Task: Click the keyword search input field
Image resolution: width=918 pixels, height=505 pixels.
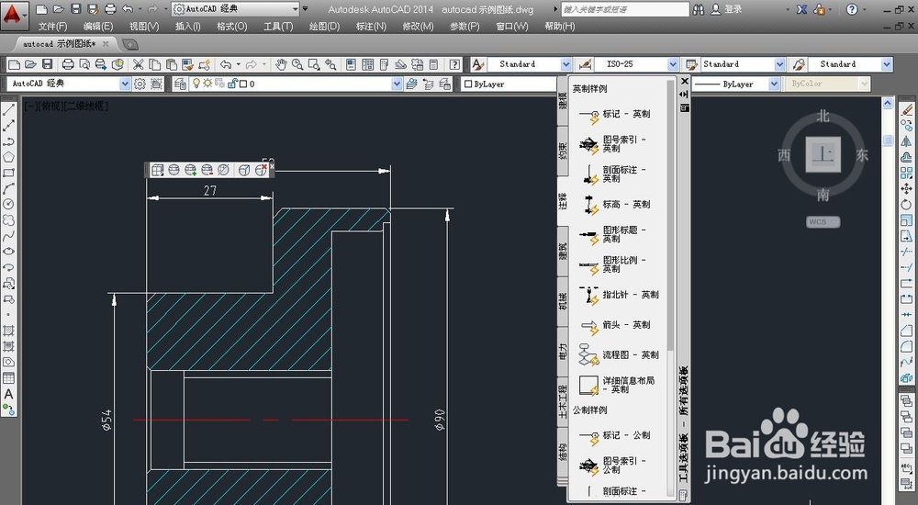Action: 624,9
